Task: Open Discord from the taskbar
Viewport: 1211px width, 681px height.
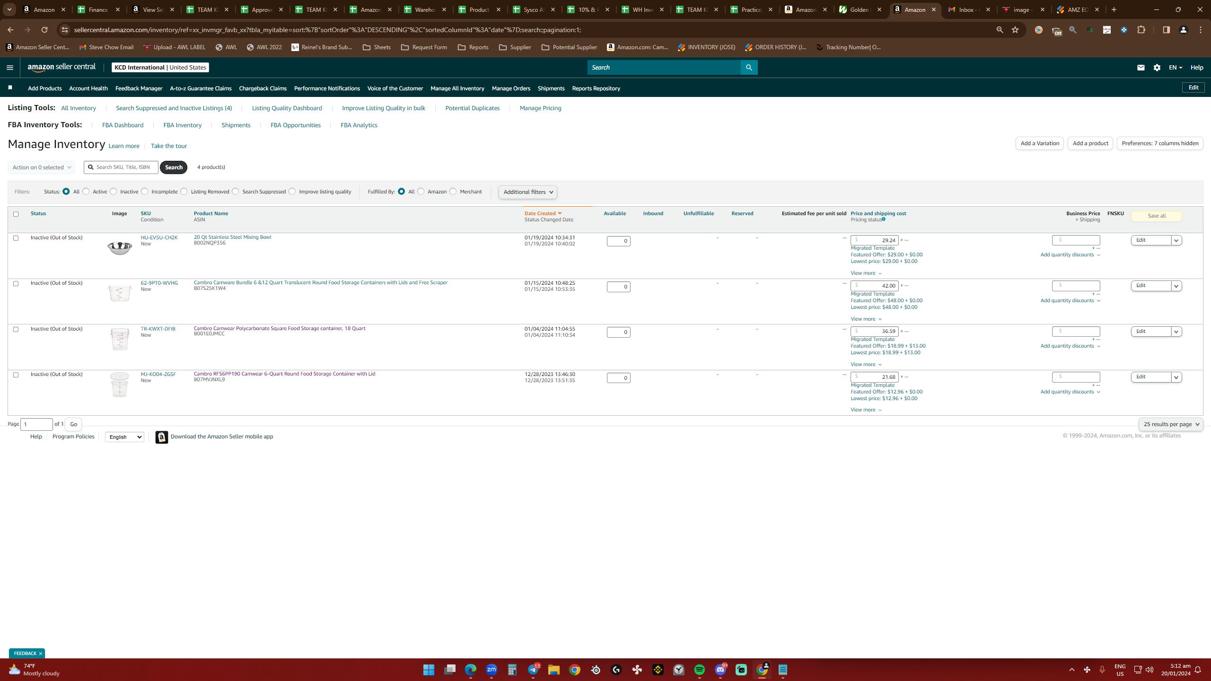Action: [720, 670]
